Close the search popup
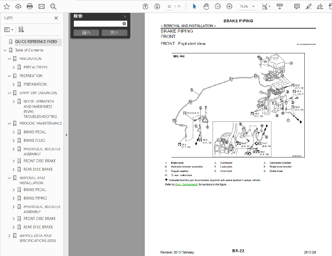The image size is (332, 256). [125, 17]
